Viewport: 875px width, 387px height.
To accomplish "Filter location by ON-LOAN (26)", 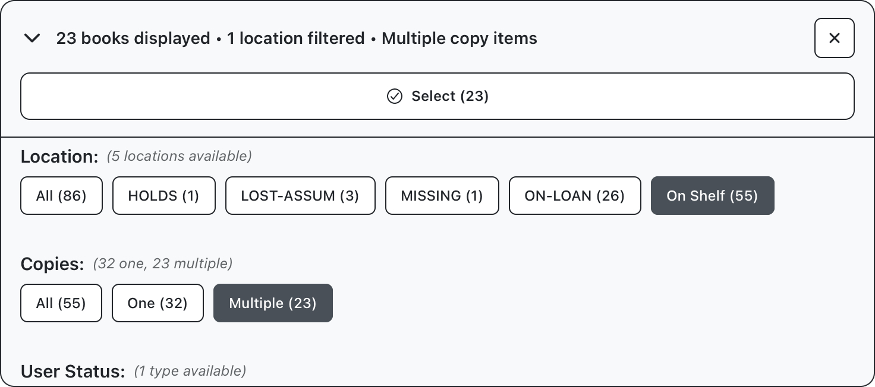I will 574,195.
